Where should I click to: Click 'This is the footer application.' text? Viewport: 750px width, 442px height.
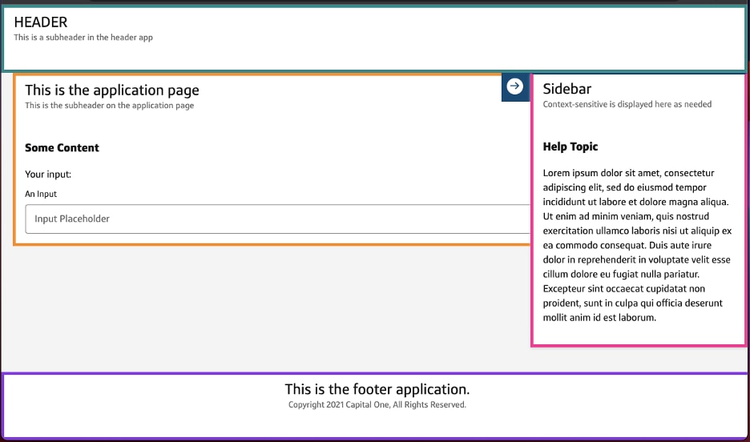377,389
